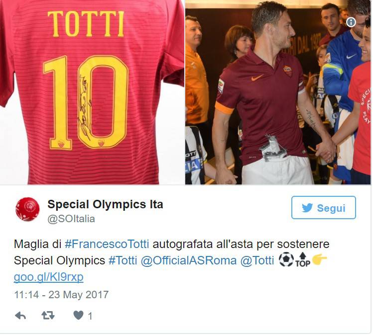Enlarge the signed Totti jersey photo
The width and height of the screenshot is (373, 335).
pos(92,92)
